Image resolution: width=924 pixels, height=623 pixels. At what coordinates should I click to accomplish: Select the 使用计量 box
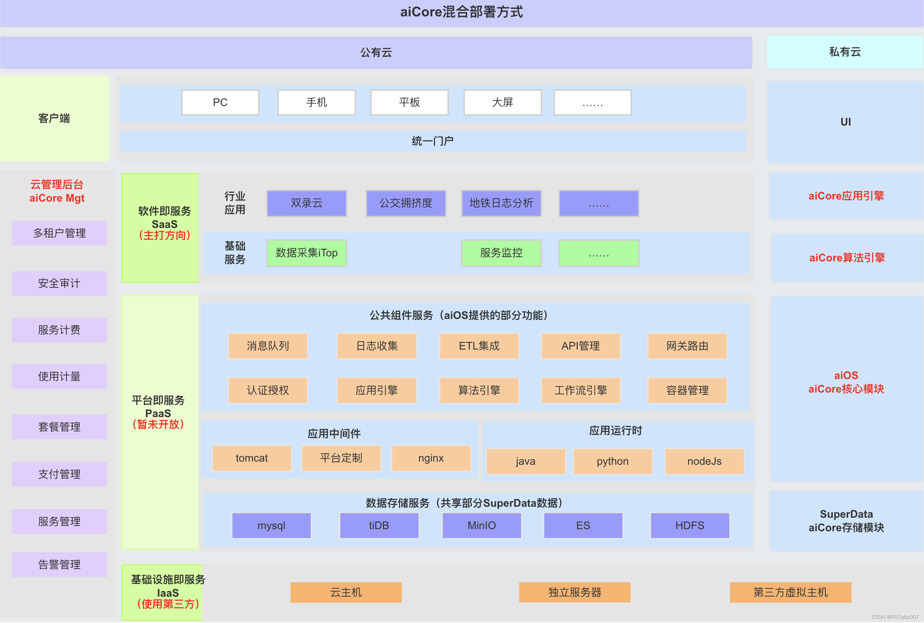pyautogui.click(x=59, y=377)
